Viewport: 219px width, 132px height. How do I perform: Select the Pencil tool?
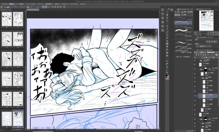coord(167,35)
